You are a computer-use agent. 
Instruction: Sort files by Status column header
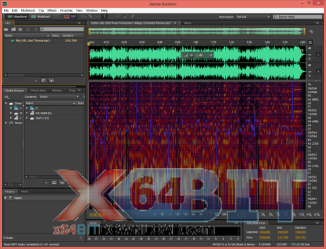click(56, 35)
